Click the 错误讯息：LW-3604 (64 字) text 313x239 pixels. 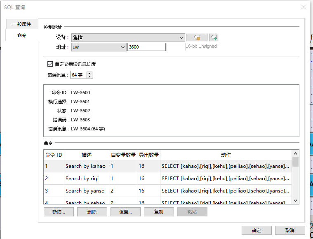76,129
